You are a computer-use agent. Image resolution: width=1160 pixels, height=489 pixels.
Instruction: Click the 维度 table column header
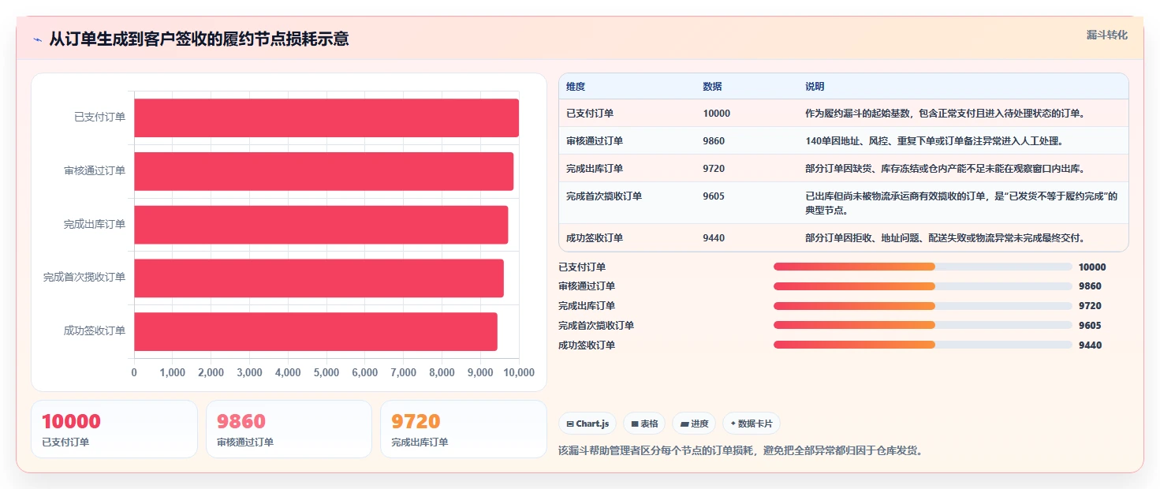(576, 87)
